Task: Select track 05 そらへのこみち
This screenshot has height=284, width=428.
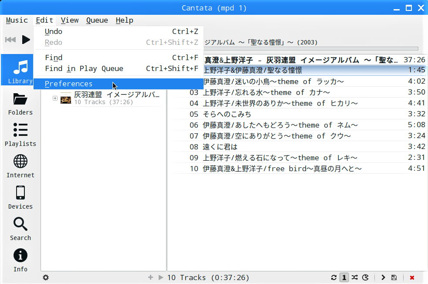Action: click(x=297, y=114)
